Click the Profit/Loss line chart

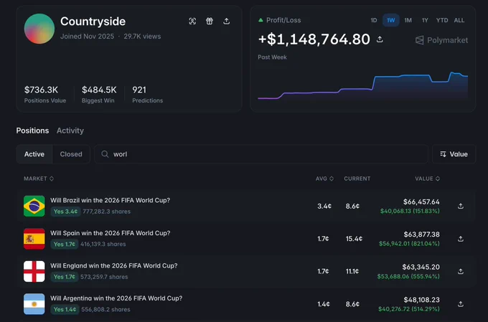coord(362,85)
